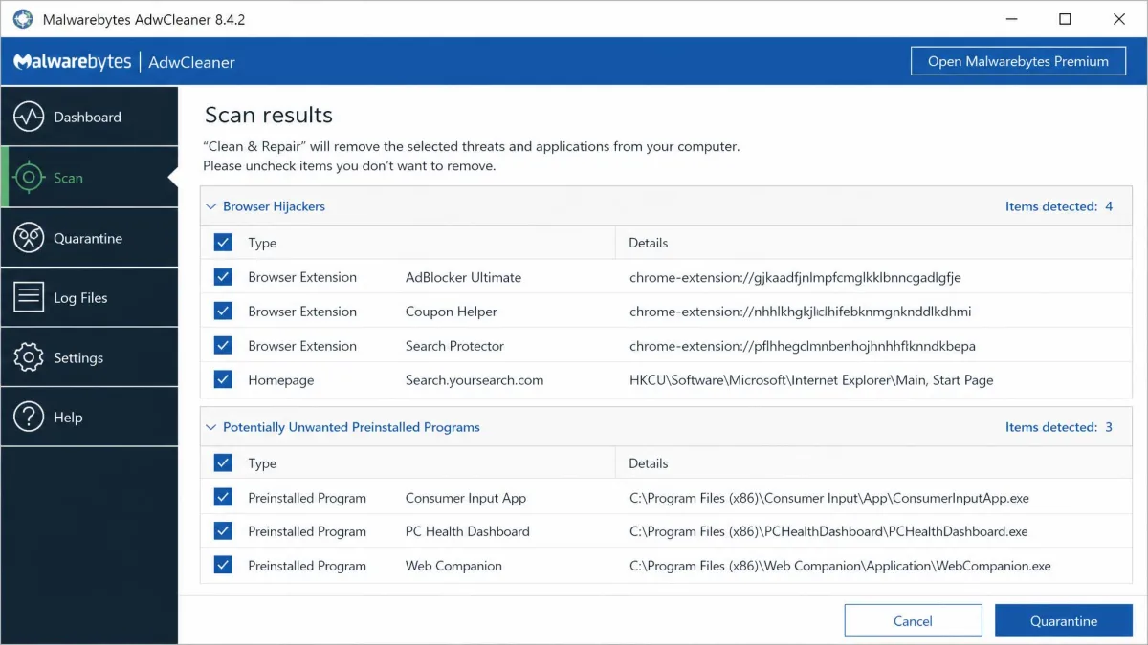Uncheck the Search Protector checkbox

(x=223, y=346)
